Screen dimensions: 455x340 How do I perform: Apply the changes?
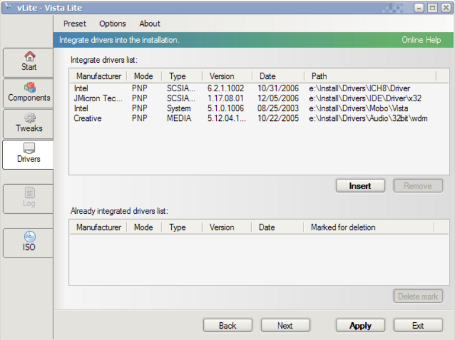[360, 326]
